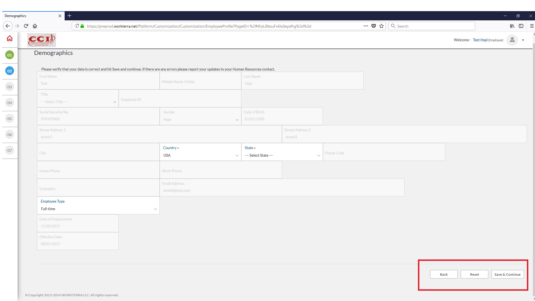Go to step 01 in sidebar
The height and width of the screenshot is (301, 535).
pyautogui.click(x=10, y=55)
